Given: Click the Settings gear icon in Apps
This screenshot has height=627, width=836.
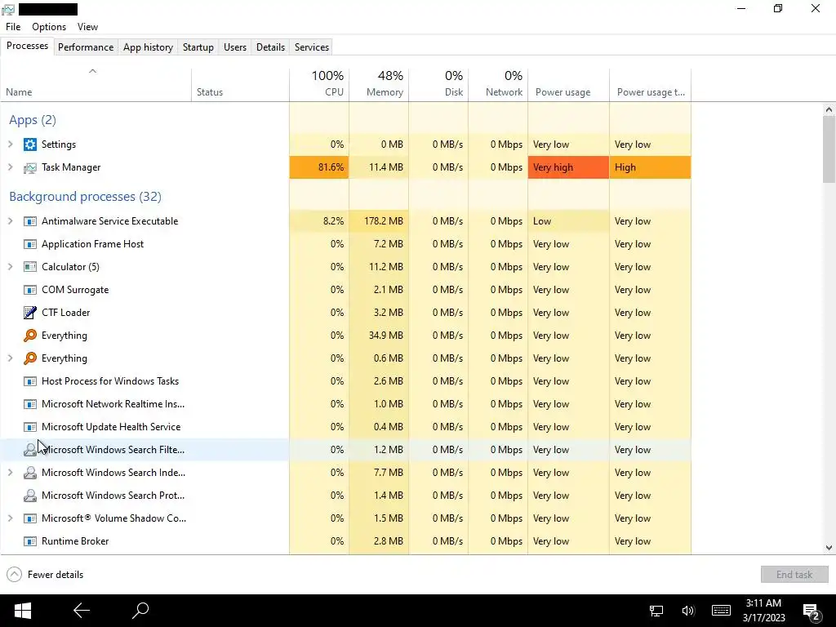Looking at the screenshot, I should tap(30, 145).
